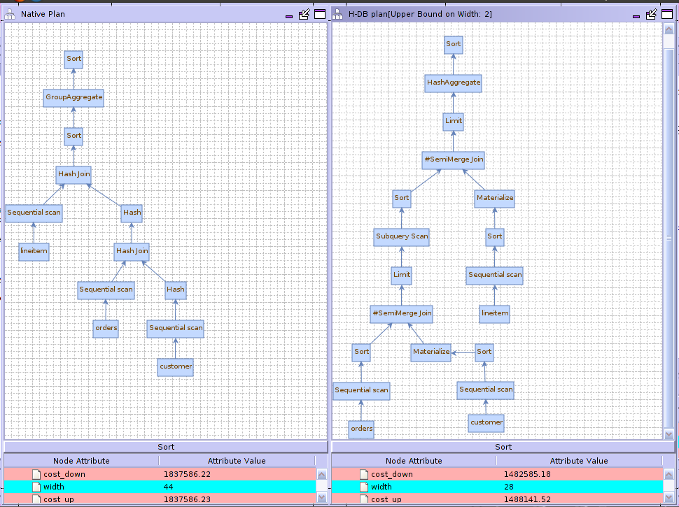Select Native Plan Sequential scan above lineitem

tap(34, 213)
